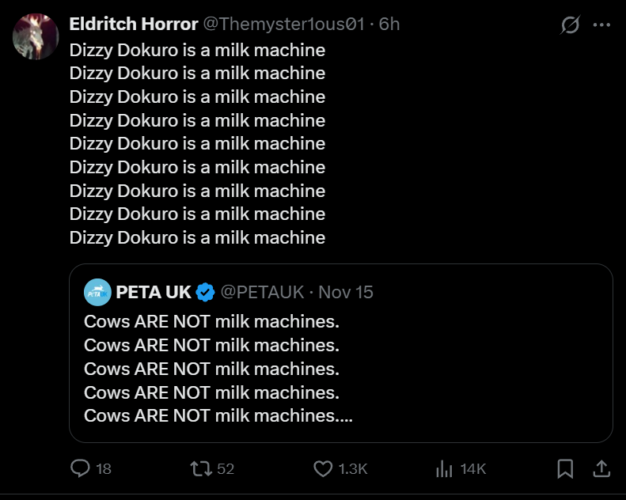This screenshot has width=626, height=500.
Task: Open PETA UK's profile name
Action: pos(154,293)
